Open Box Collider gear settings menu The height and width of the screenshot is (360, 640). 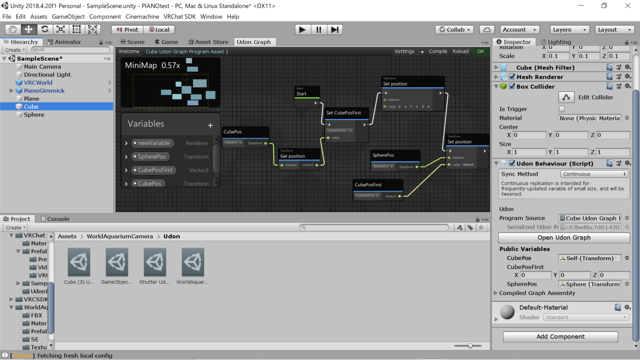pos(628,86)
